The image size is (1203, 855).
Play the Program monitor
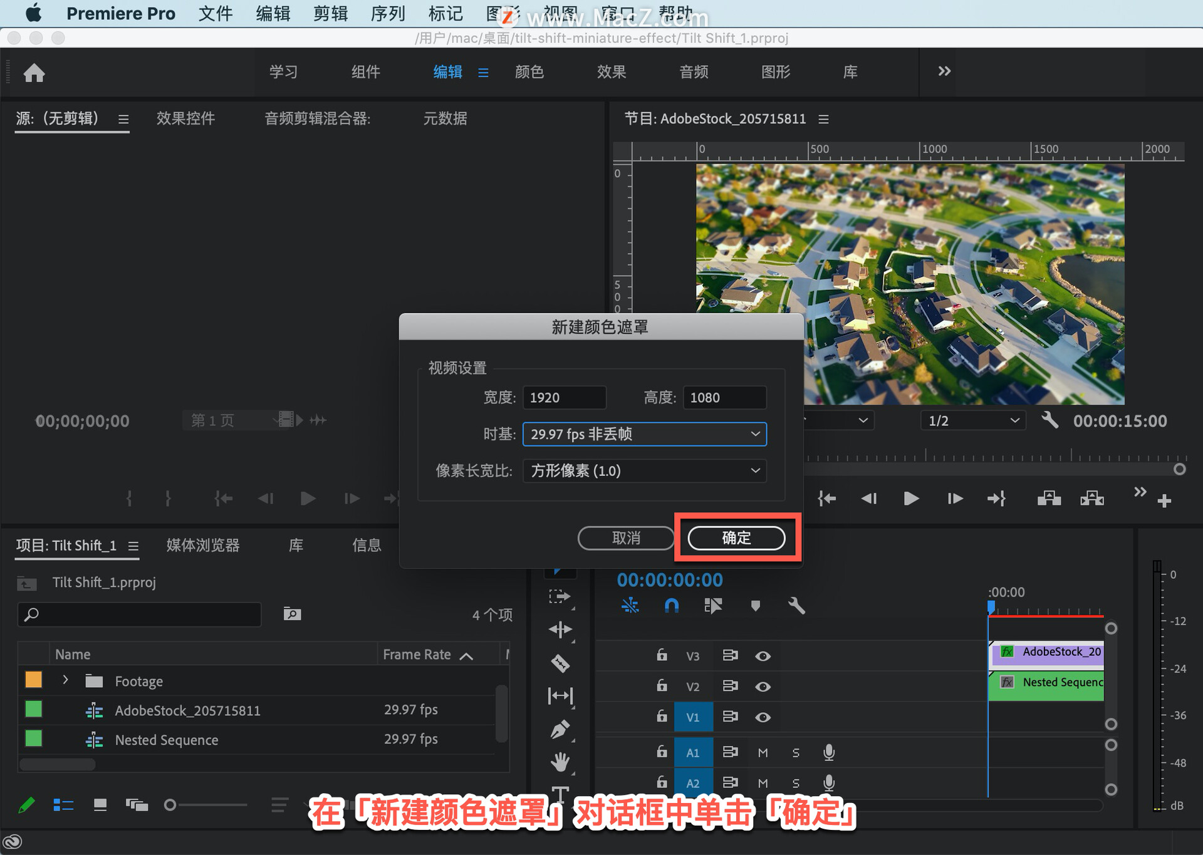(911, 499)
